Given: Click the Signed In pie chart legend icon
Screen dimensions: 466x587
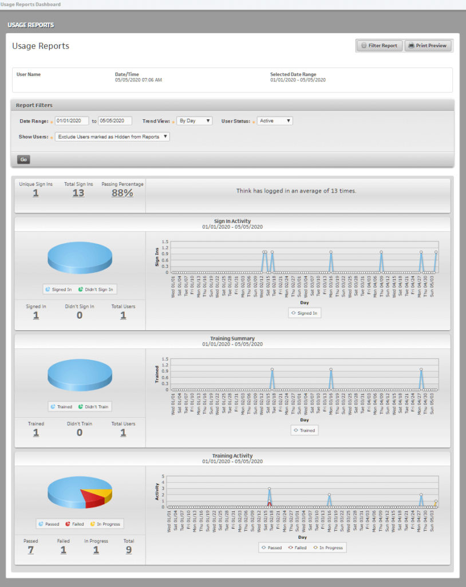Looking at the screenshot, I should (x=48, y=289).
